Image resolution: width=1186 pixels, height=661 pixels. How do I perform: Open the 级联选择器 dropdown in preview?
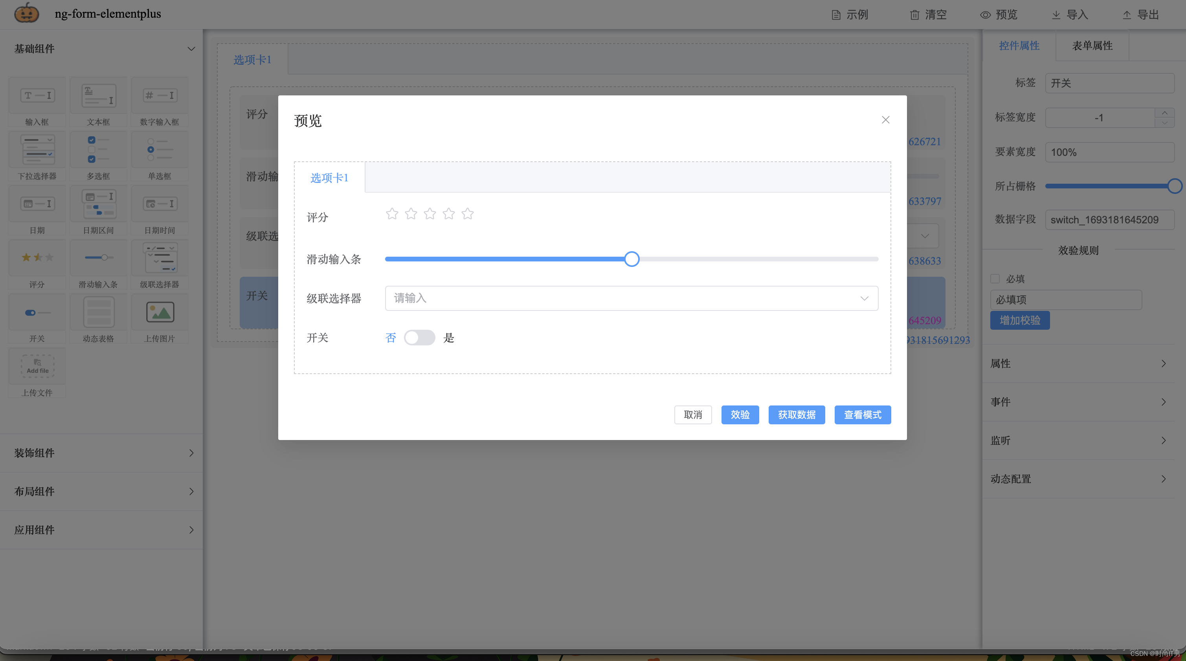point(631,298)
